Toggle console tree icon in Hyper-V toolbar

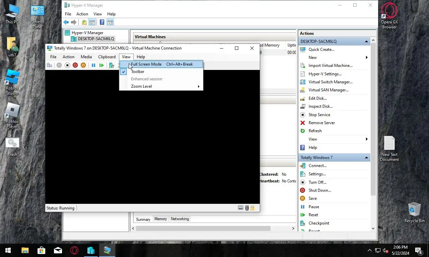coord(92,22)
